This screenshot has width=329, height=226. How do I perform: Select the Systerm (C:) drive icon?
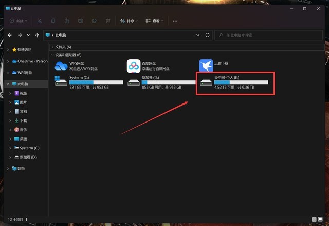click(x=61, y=81)
